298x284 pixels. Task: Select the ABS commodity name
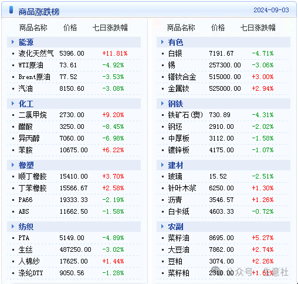(x=23, y=211)
